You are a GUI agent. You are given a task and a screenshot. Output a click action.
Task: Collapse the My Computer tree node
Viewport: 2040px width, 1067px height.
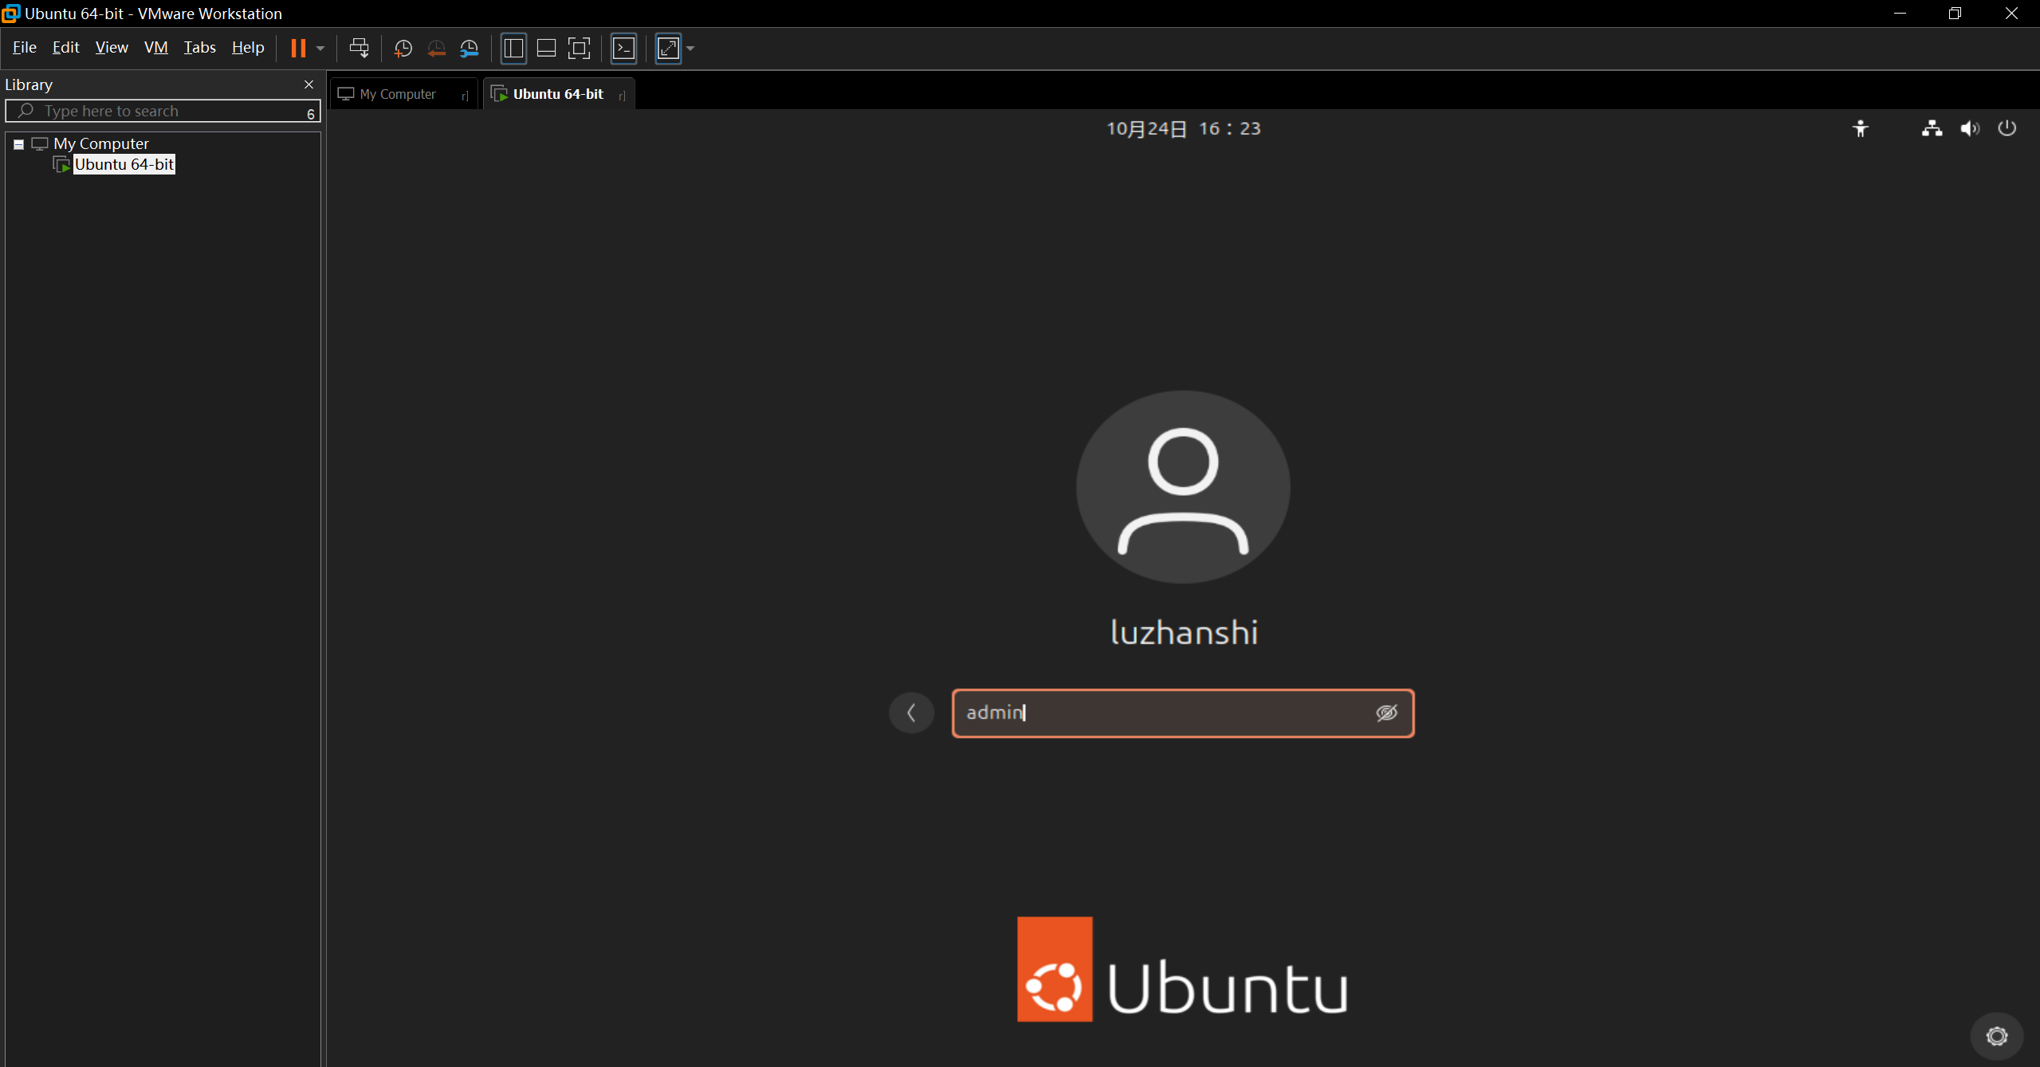(18, 144)
